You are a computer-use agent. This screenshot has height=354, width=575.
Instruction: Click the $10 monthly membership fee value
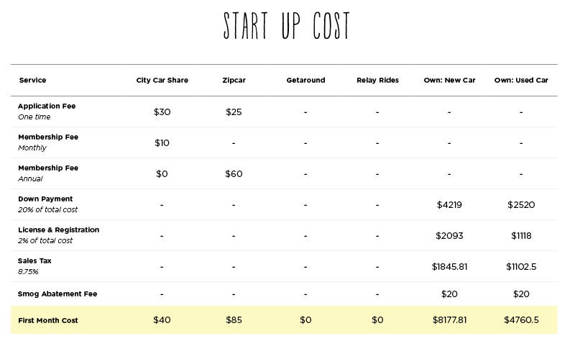point(162,143)
